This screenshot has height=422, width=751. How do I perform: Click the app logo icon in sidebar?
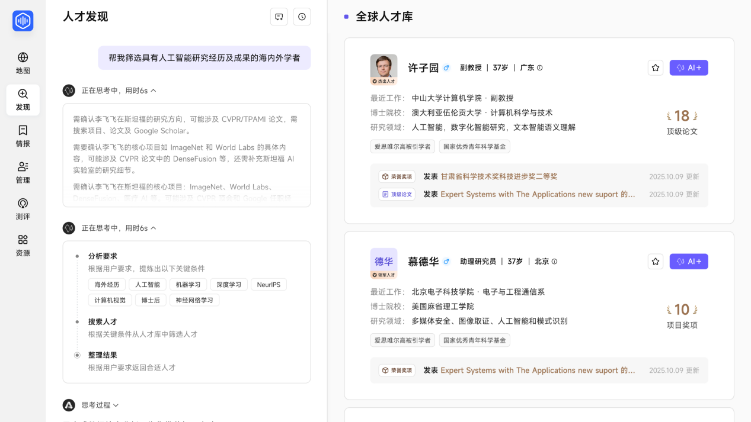(23, 21)
